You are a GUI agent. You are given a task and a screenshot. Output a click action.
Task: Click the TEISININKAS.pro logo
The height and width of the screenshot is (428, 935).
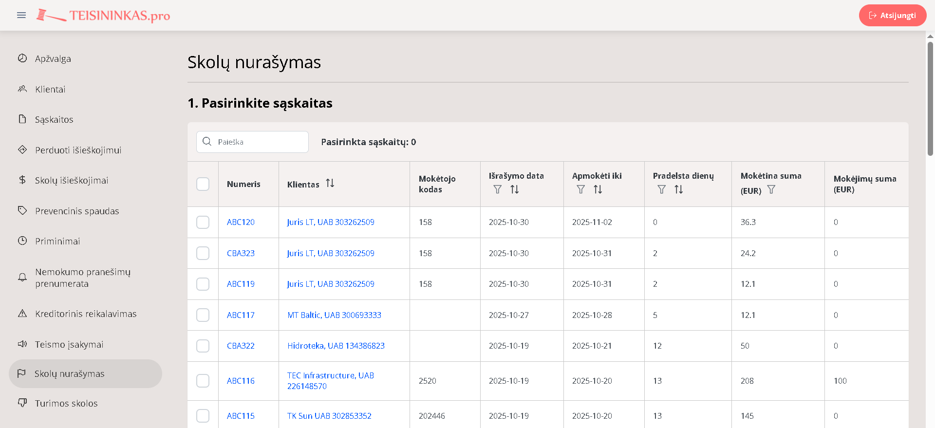tap(103, 16)
